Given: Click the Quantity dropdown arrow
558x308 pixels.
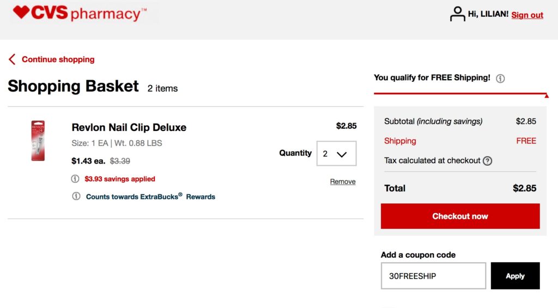Looking at the screenshot, I should (x=342, y=154).
